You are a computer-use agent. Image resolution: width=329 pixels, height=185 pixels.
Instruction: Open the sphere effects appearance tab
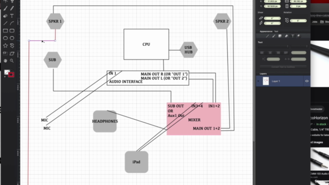click(x=299, y=36)
